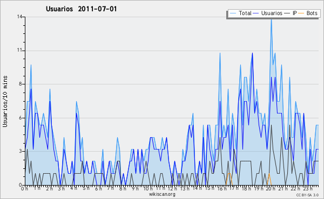Viewport: 324px width, 199px height.
Task: Click the x-axis label '12 h'
Action: click(172, 189)
